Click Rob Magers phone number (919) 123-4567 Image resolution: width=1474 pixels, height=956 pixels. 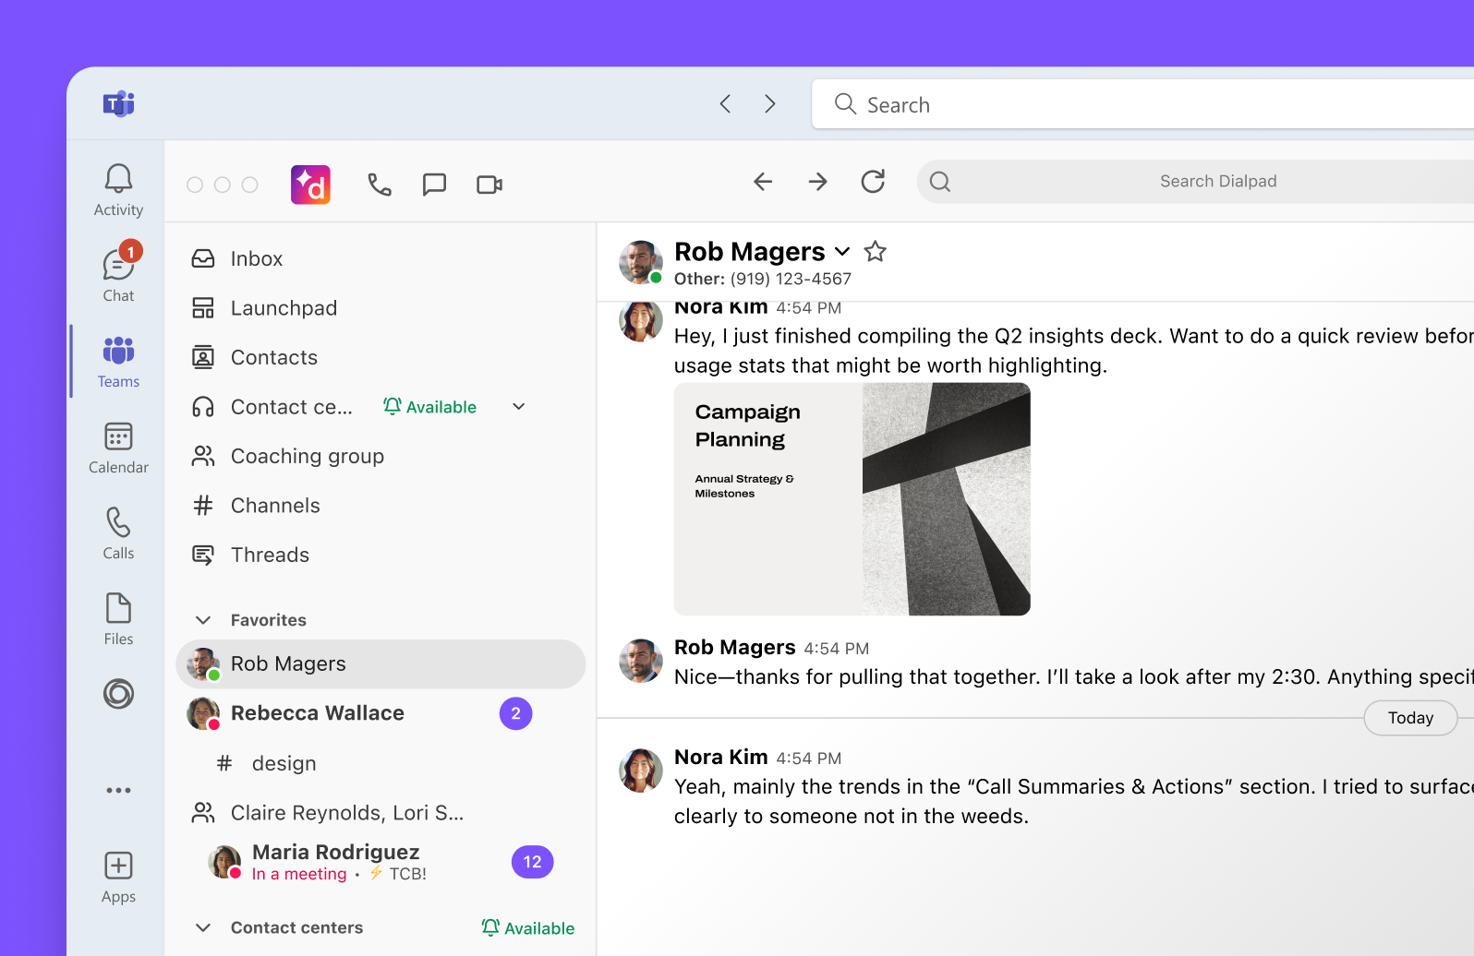point(791,279)
